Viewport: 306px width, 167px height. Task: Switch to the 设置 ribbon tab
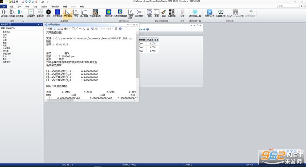(x=12, y=7)
